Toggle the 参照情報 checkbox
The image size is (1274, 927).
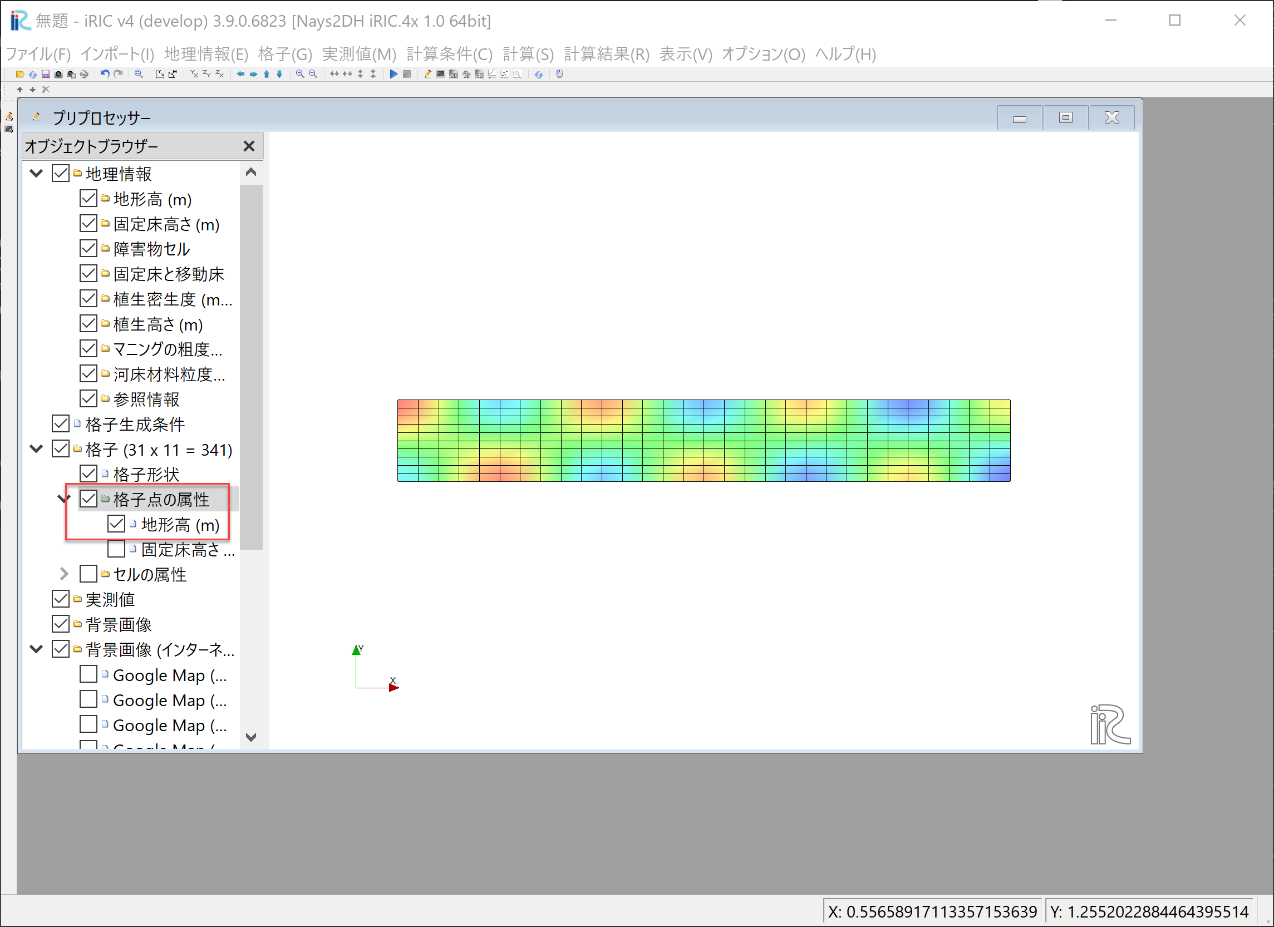pos(88,398)
